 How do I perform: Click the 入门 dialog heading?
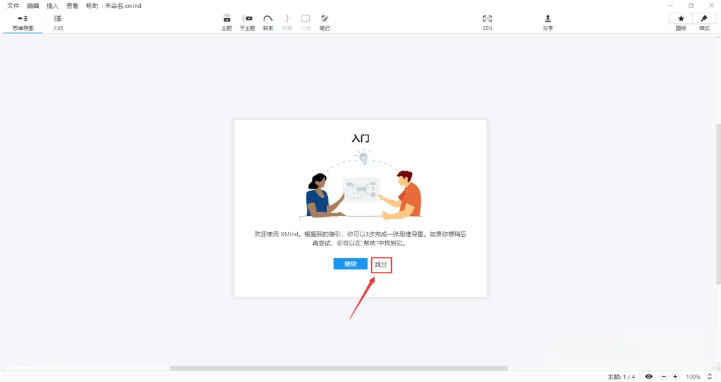360,138
